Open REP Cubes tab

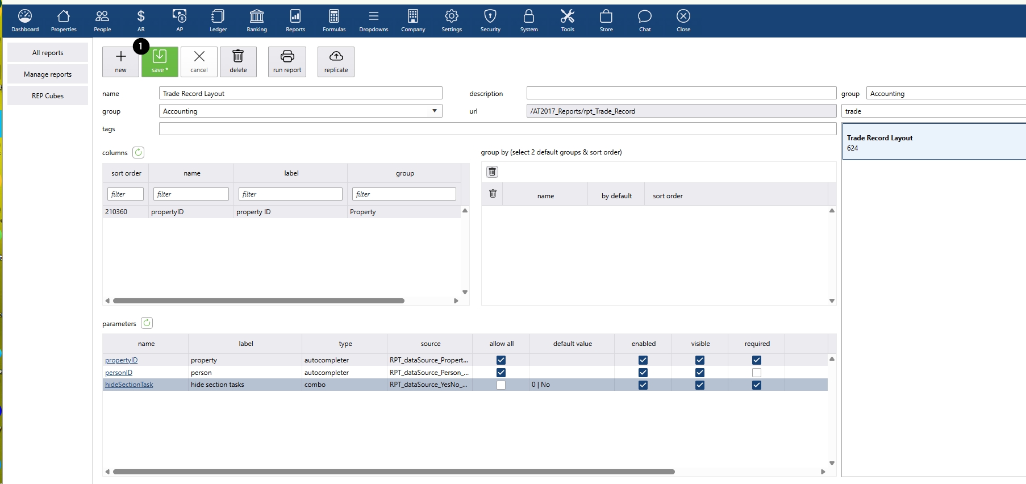coord(48,95)
